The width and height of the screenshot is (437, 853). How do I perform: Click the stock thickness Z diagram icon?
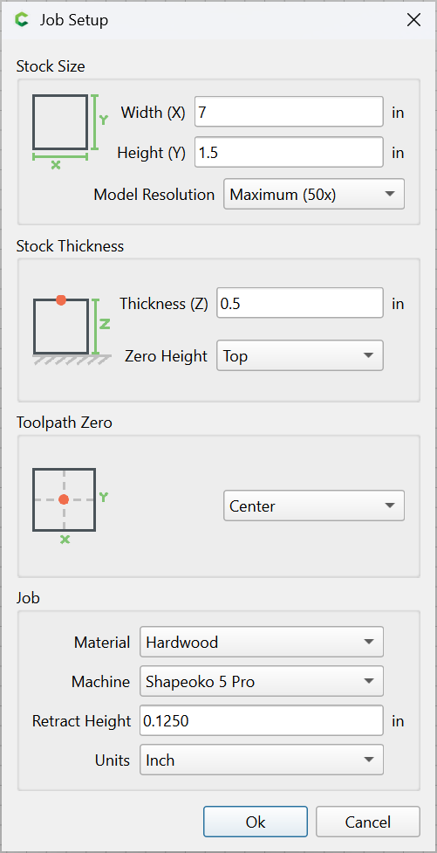coord(72,330)
